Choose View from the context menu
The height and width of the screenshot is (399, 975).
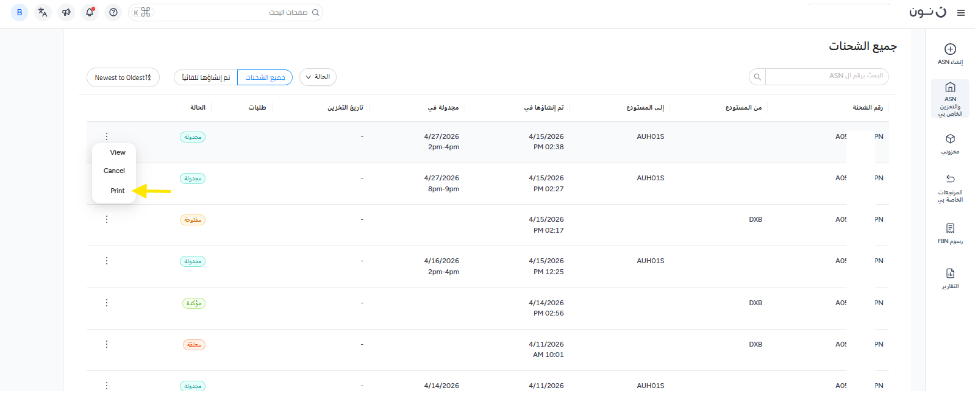click(118, 152)
